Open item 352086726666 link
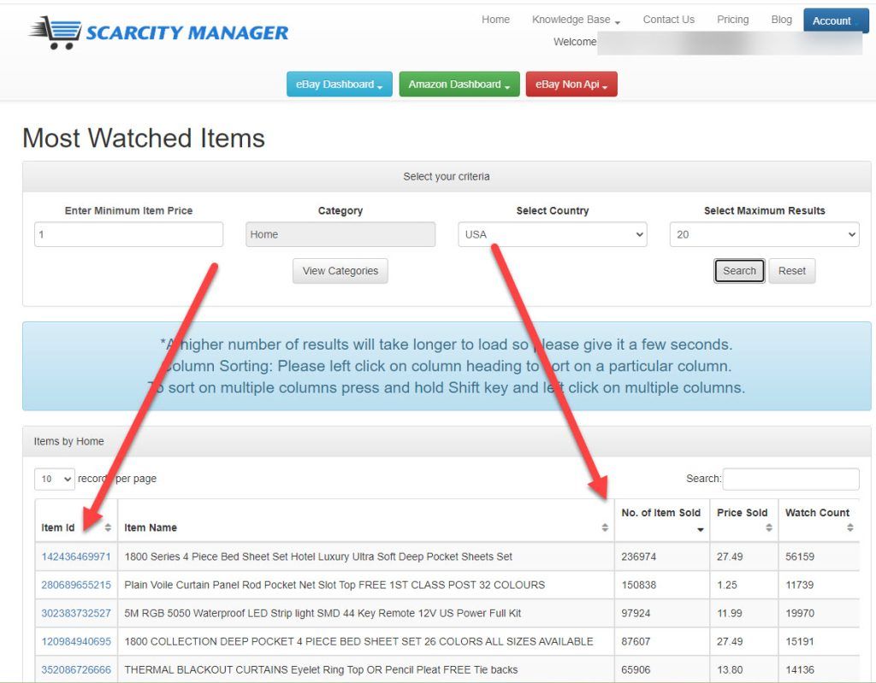This screenshot has width=876, height=683. pos(76,669)
